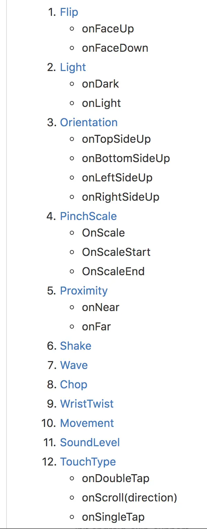
Task: Click the onDark list item text
Action: 100,84
